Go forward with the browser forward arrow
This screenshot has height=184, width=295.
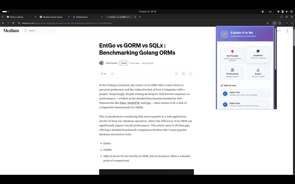coord(8,23)
